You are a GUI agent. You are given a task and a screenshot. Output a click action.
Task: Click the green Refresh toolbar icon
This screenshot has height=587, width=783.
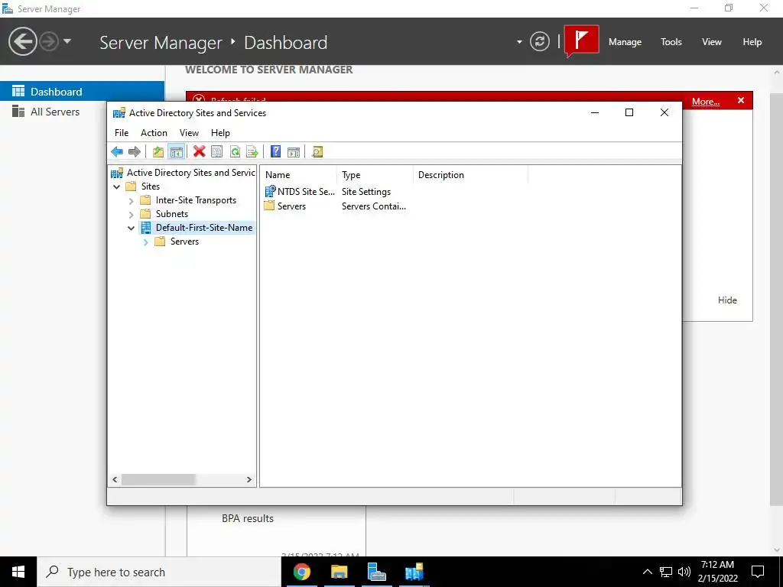click(x=235, y=152)
